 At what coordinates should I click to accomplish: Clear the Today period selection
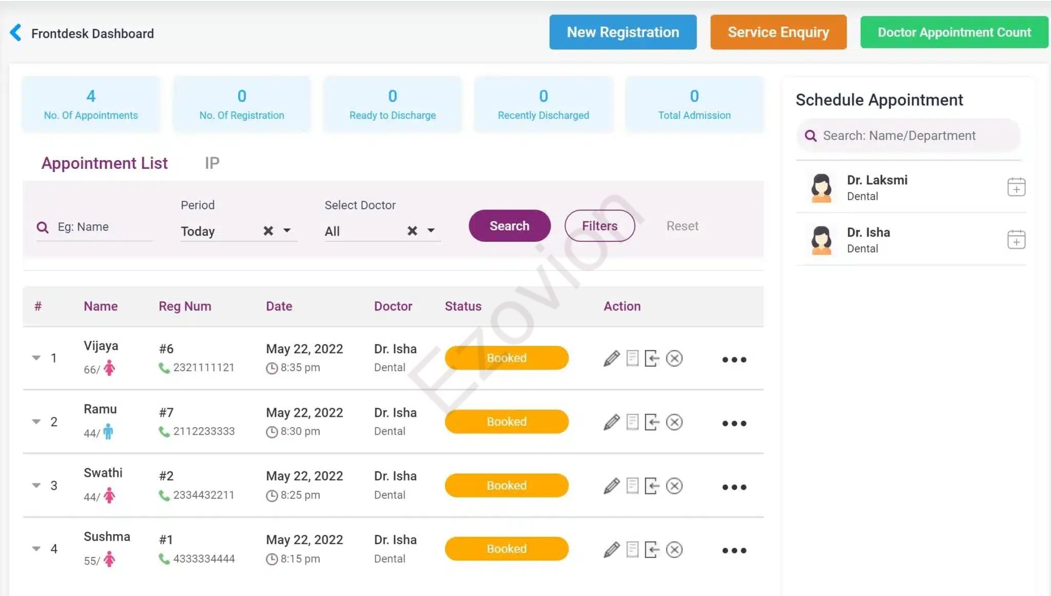tap(268, 231)
